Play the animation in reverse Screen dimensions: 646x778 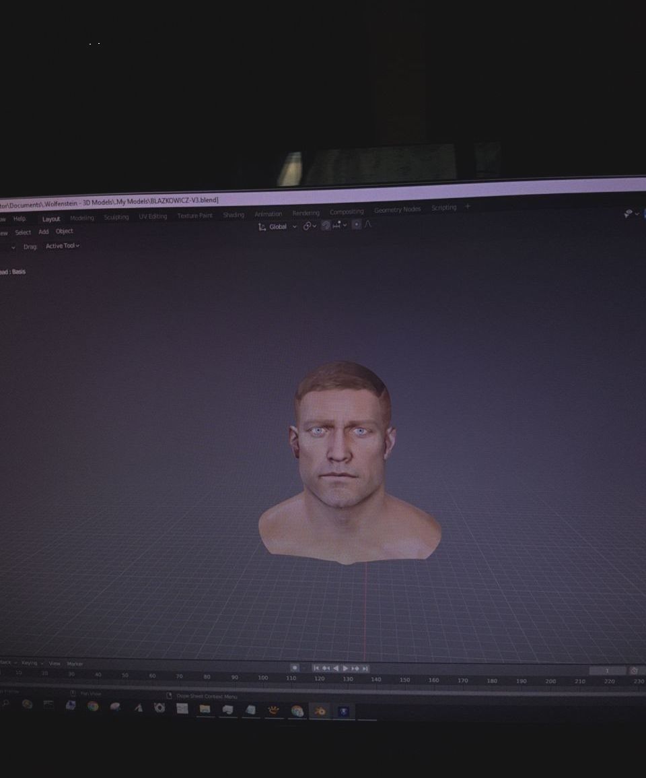pos(336,668)
